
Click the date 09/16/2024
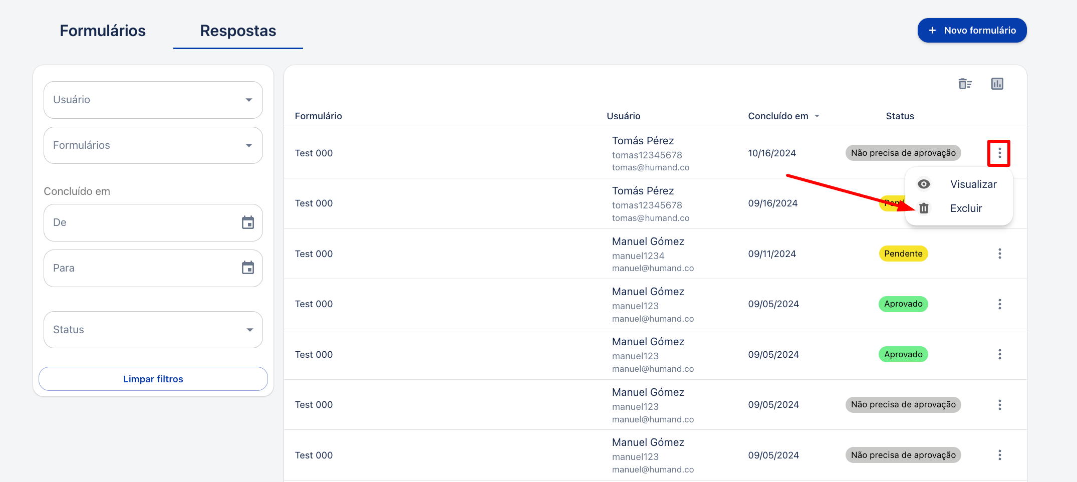click(x=773, y=203)
